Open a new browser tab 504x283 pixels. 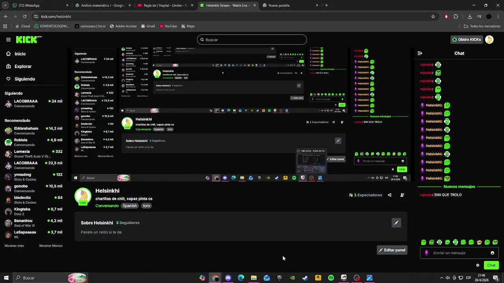[x=326, y=6]
